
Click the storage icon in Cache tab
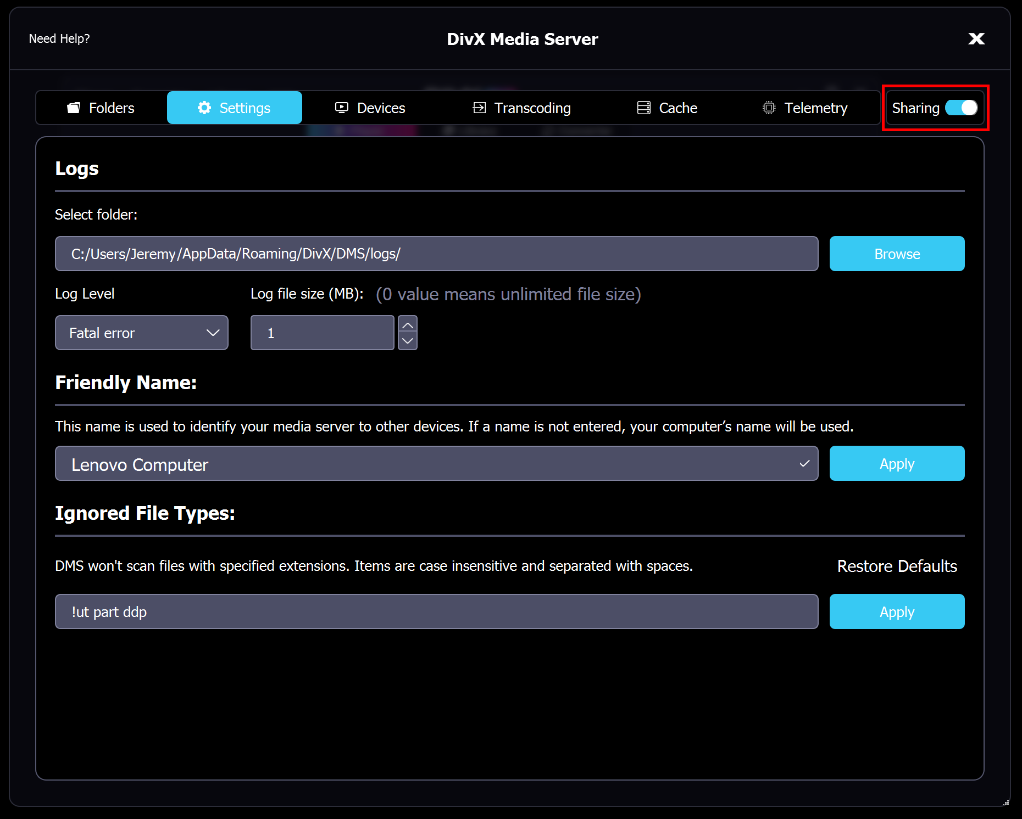[x=644, y=108]
